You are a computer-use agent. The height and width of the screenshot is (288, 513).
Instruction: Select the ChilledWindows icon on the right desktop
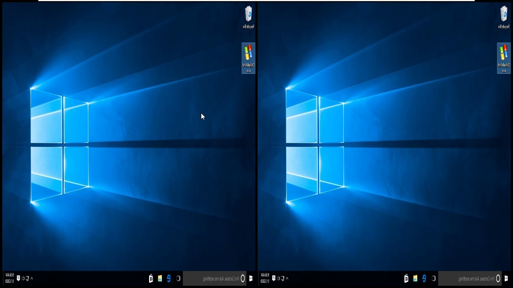(504, 58)
